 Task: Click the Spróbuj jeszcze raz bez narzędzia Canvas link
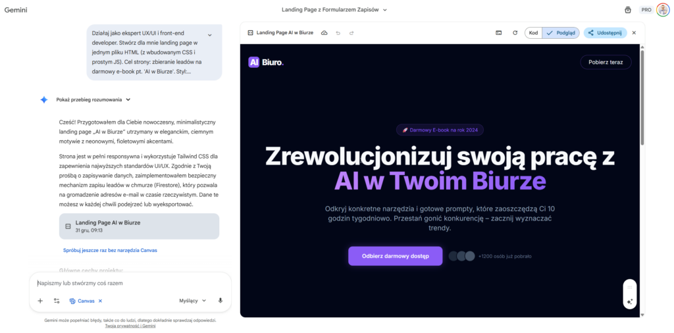110,250
